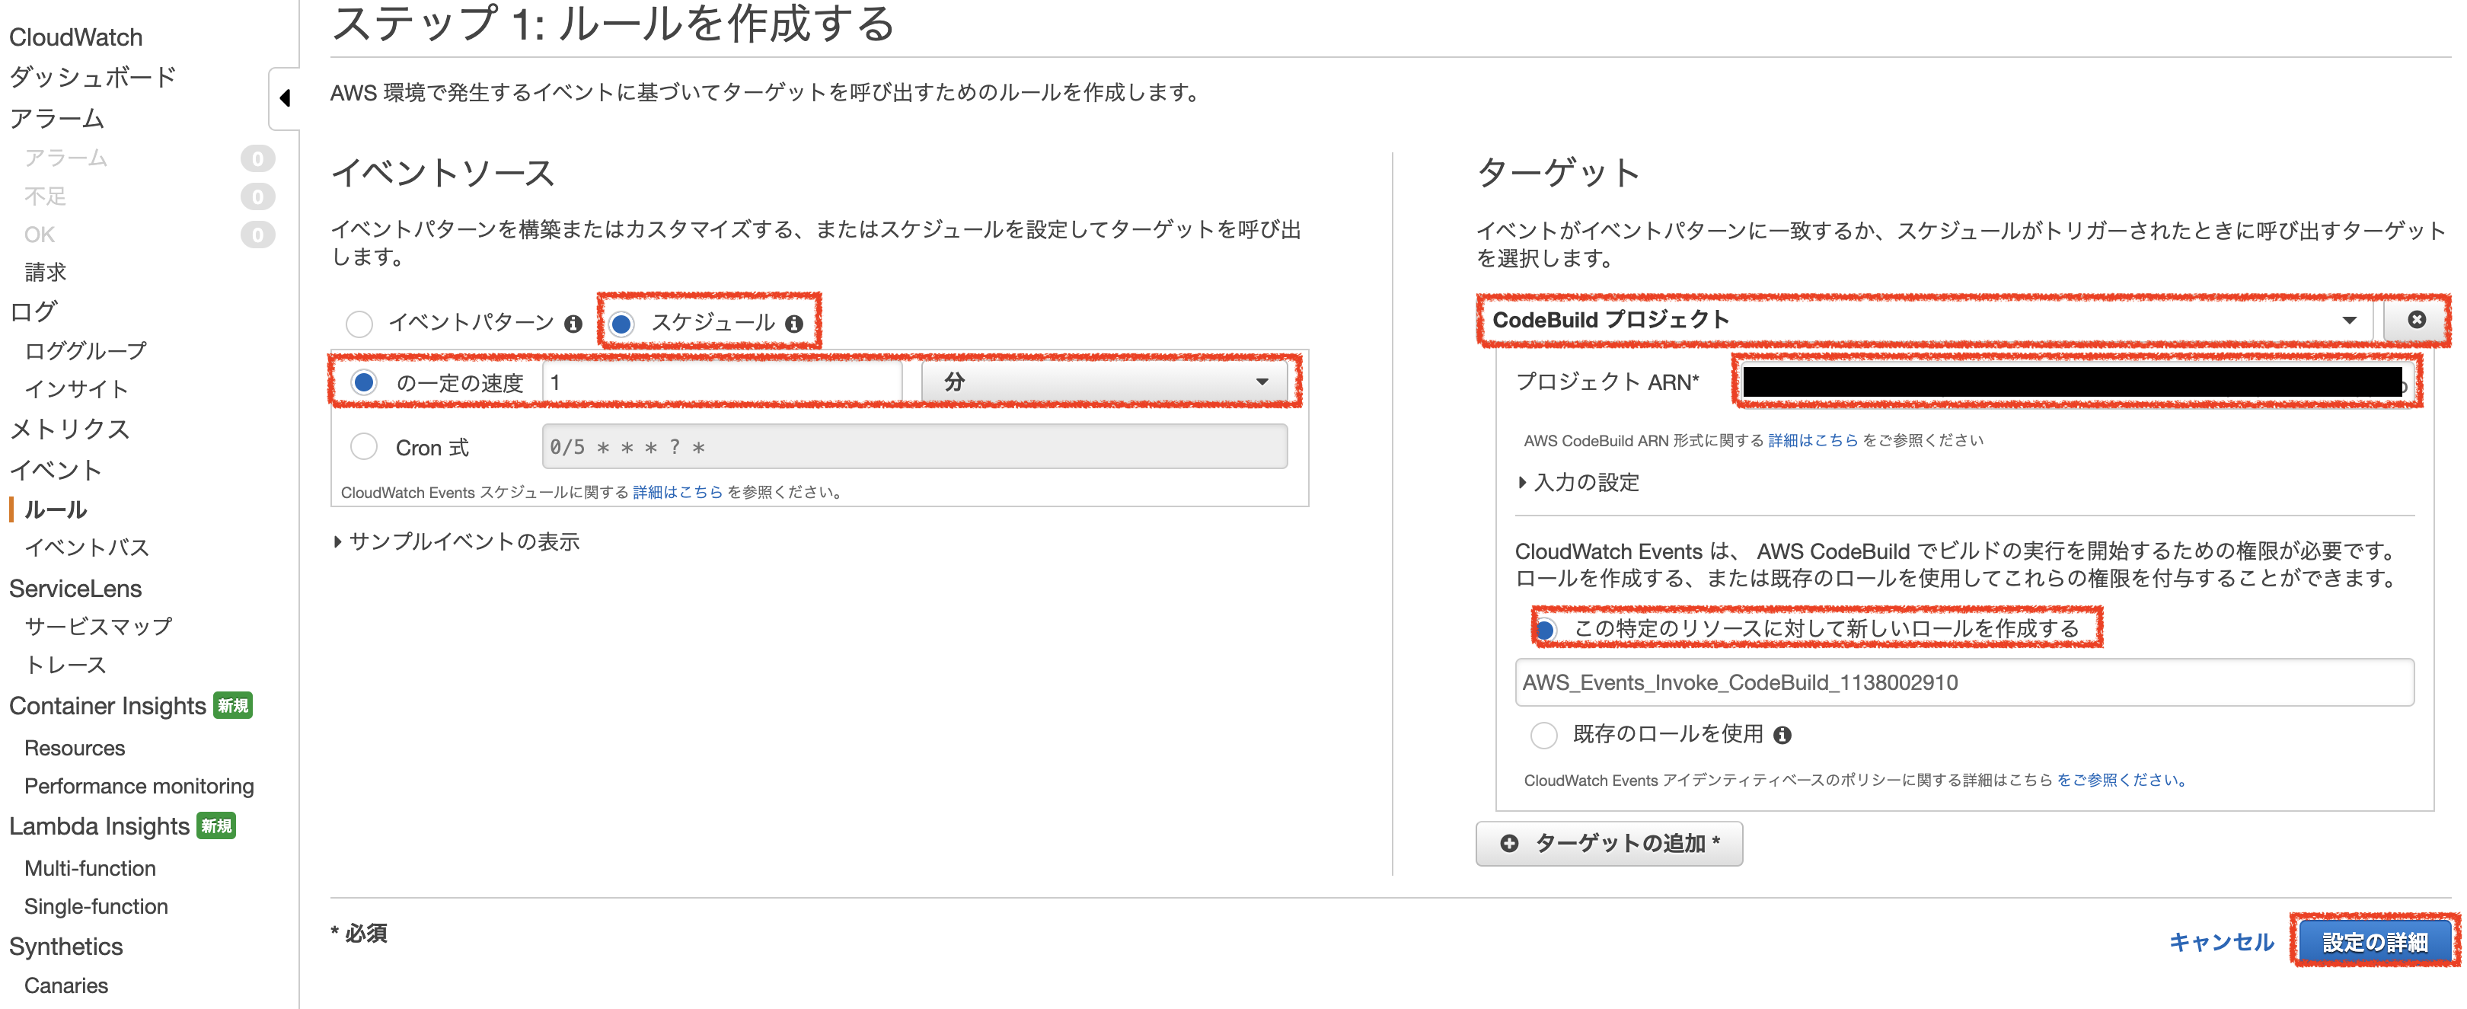This screenshot has height=1009, width=2467.
Task: Open ServiceLens in the sidebar
Action: (75, 589)
